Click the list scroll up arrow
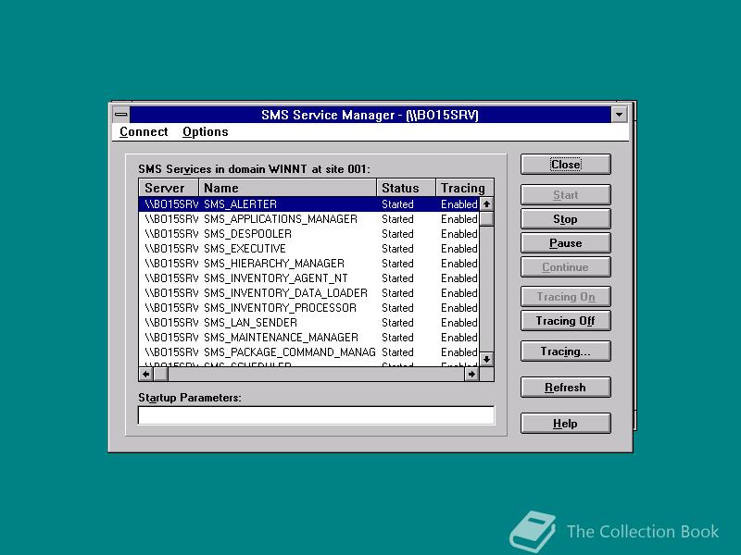 tap(486, 203)
